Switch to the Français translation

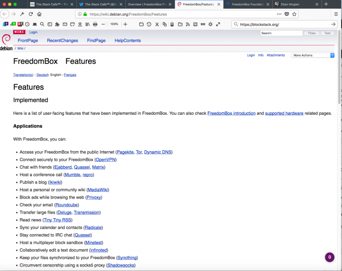pyautogui.click(x=70, y=75)
